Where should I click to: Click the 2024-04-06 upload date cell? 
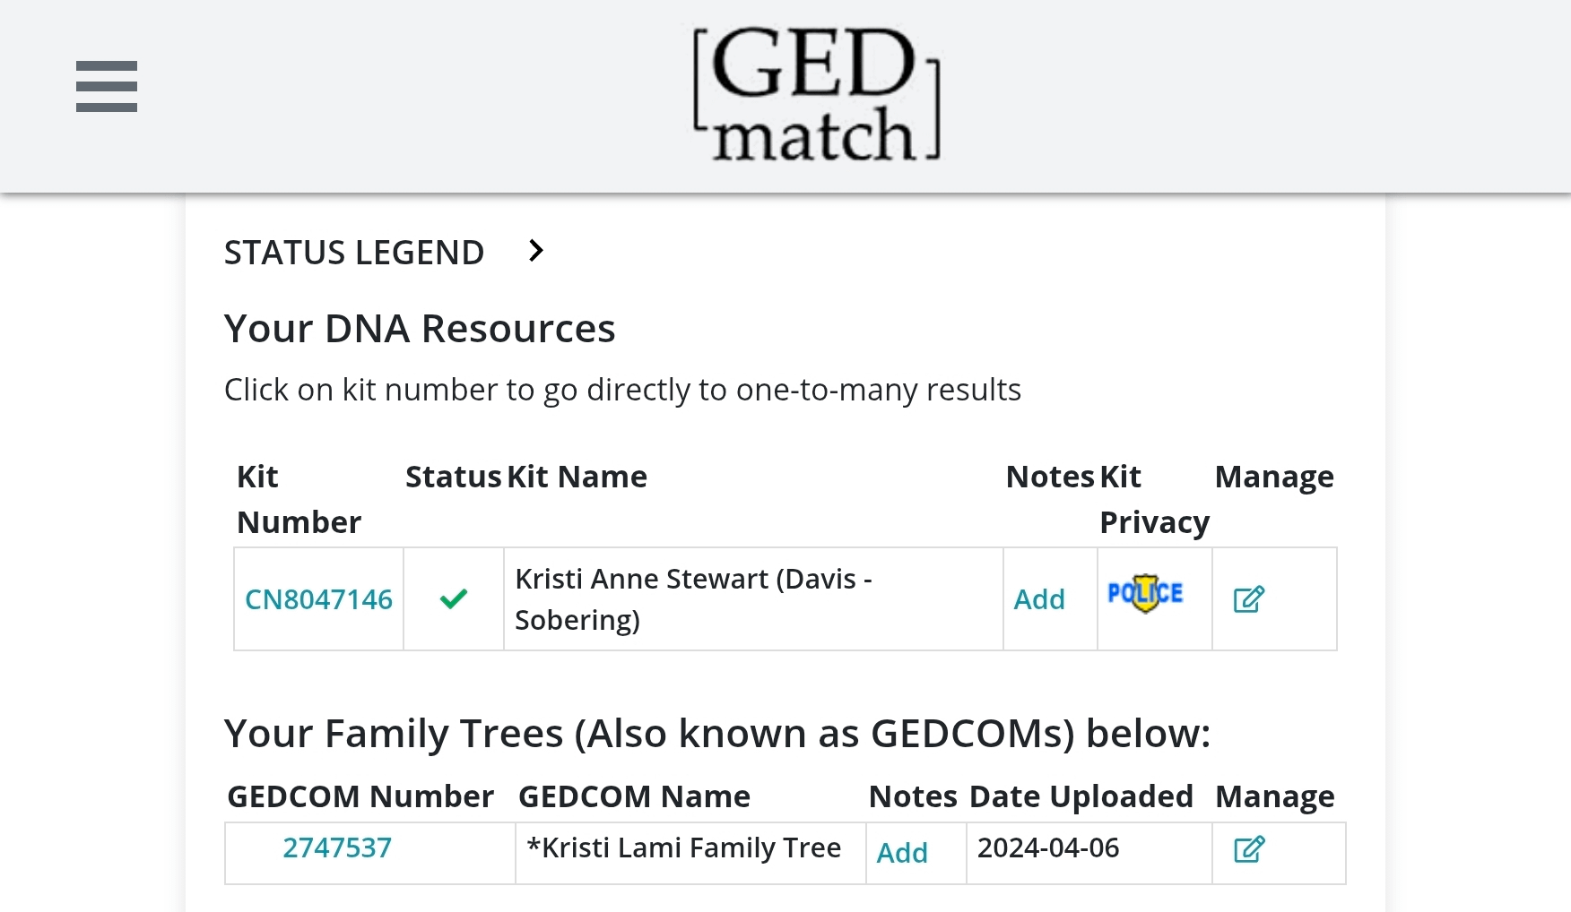(1048, 847)
